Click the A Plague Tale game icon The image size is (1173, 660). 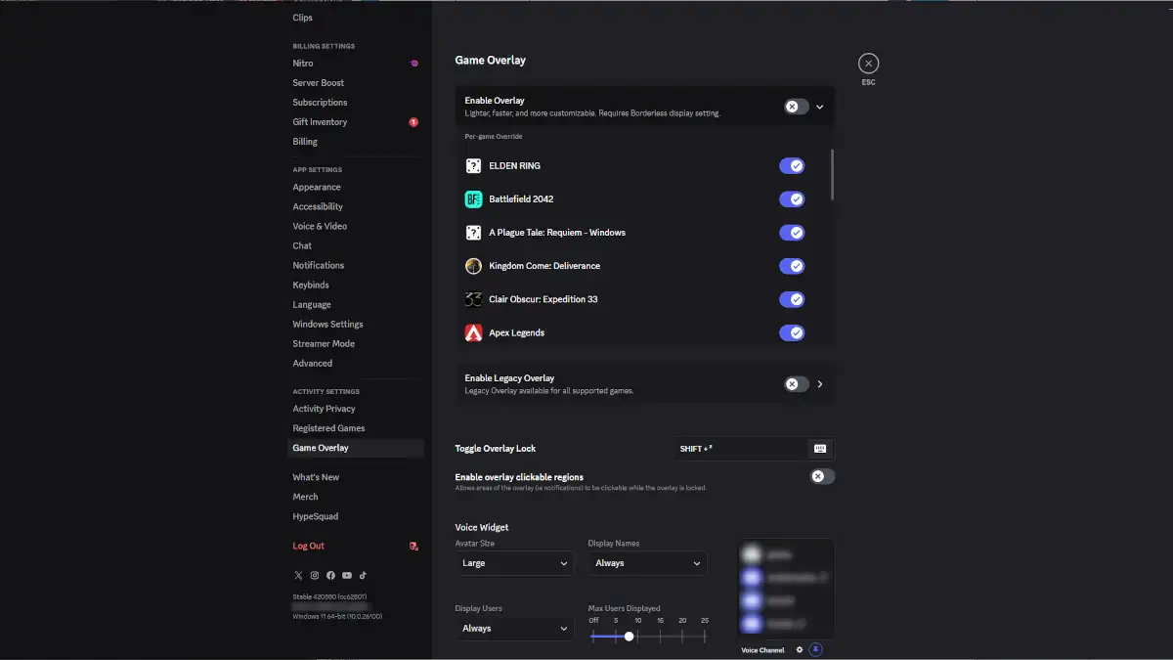[473, 233]
